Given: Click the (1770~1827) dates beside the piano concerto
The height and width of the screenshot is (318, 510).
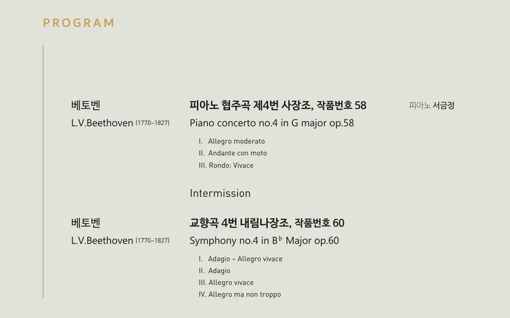Looking at the screenshot, I should pos(152,123).
